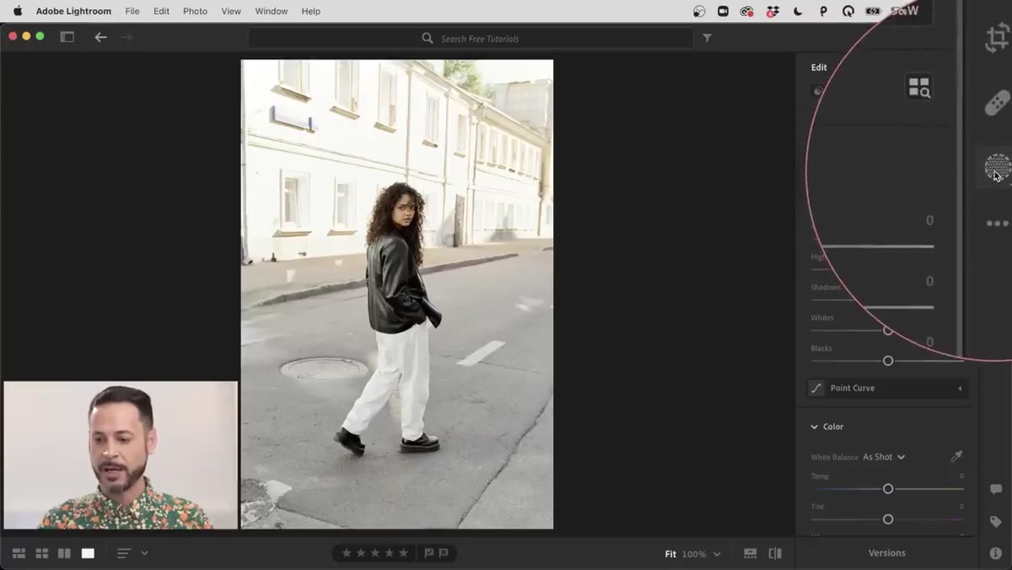Open the Adobe Lightroom app menu

[x=73, y=11]
